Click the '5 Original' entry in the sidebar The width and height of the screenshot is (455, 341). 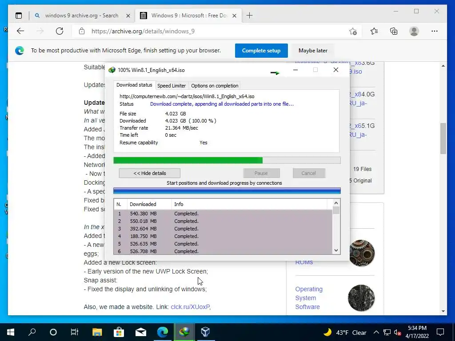[x=360, y=181]
